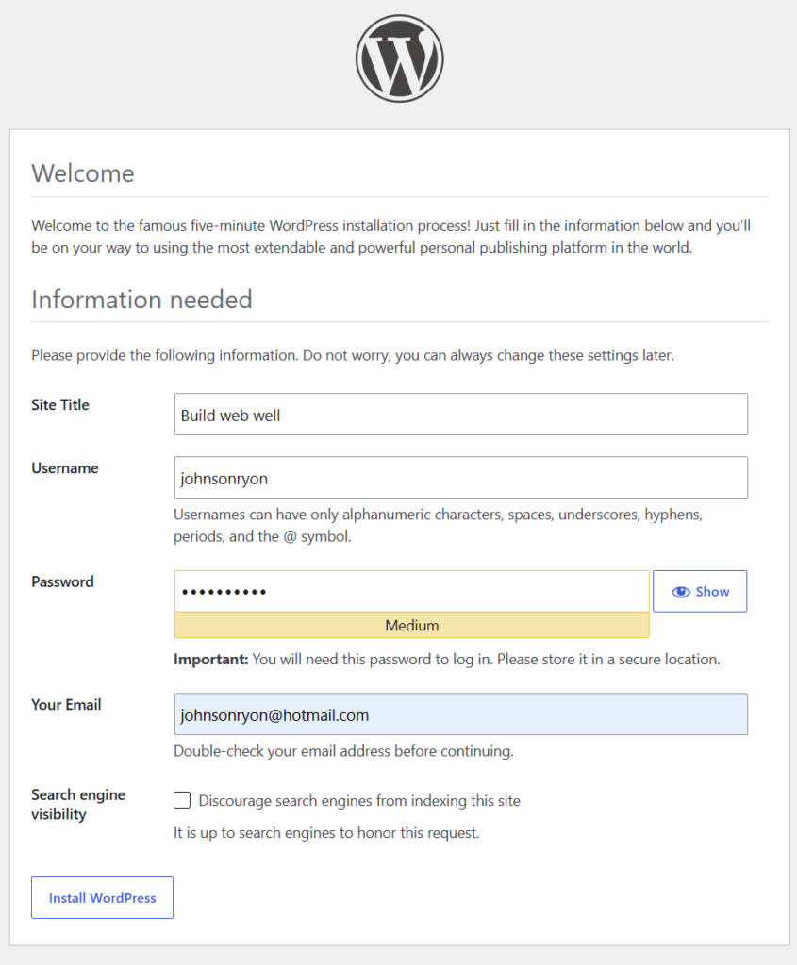
Task: Click 'It is up to search engines' note
Action: point(326,833)
